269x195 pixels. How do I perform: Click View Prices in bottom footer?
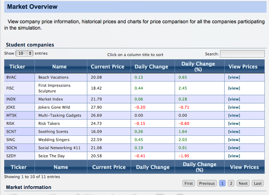click(244, 167)
